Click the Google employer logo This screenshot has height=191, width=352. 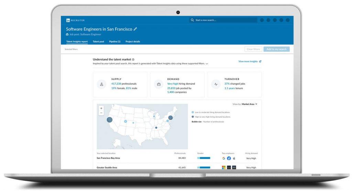pyautogui.click(x=223, y=158)
